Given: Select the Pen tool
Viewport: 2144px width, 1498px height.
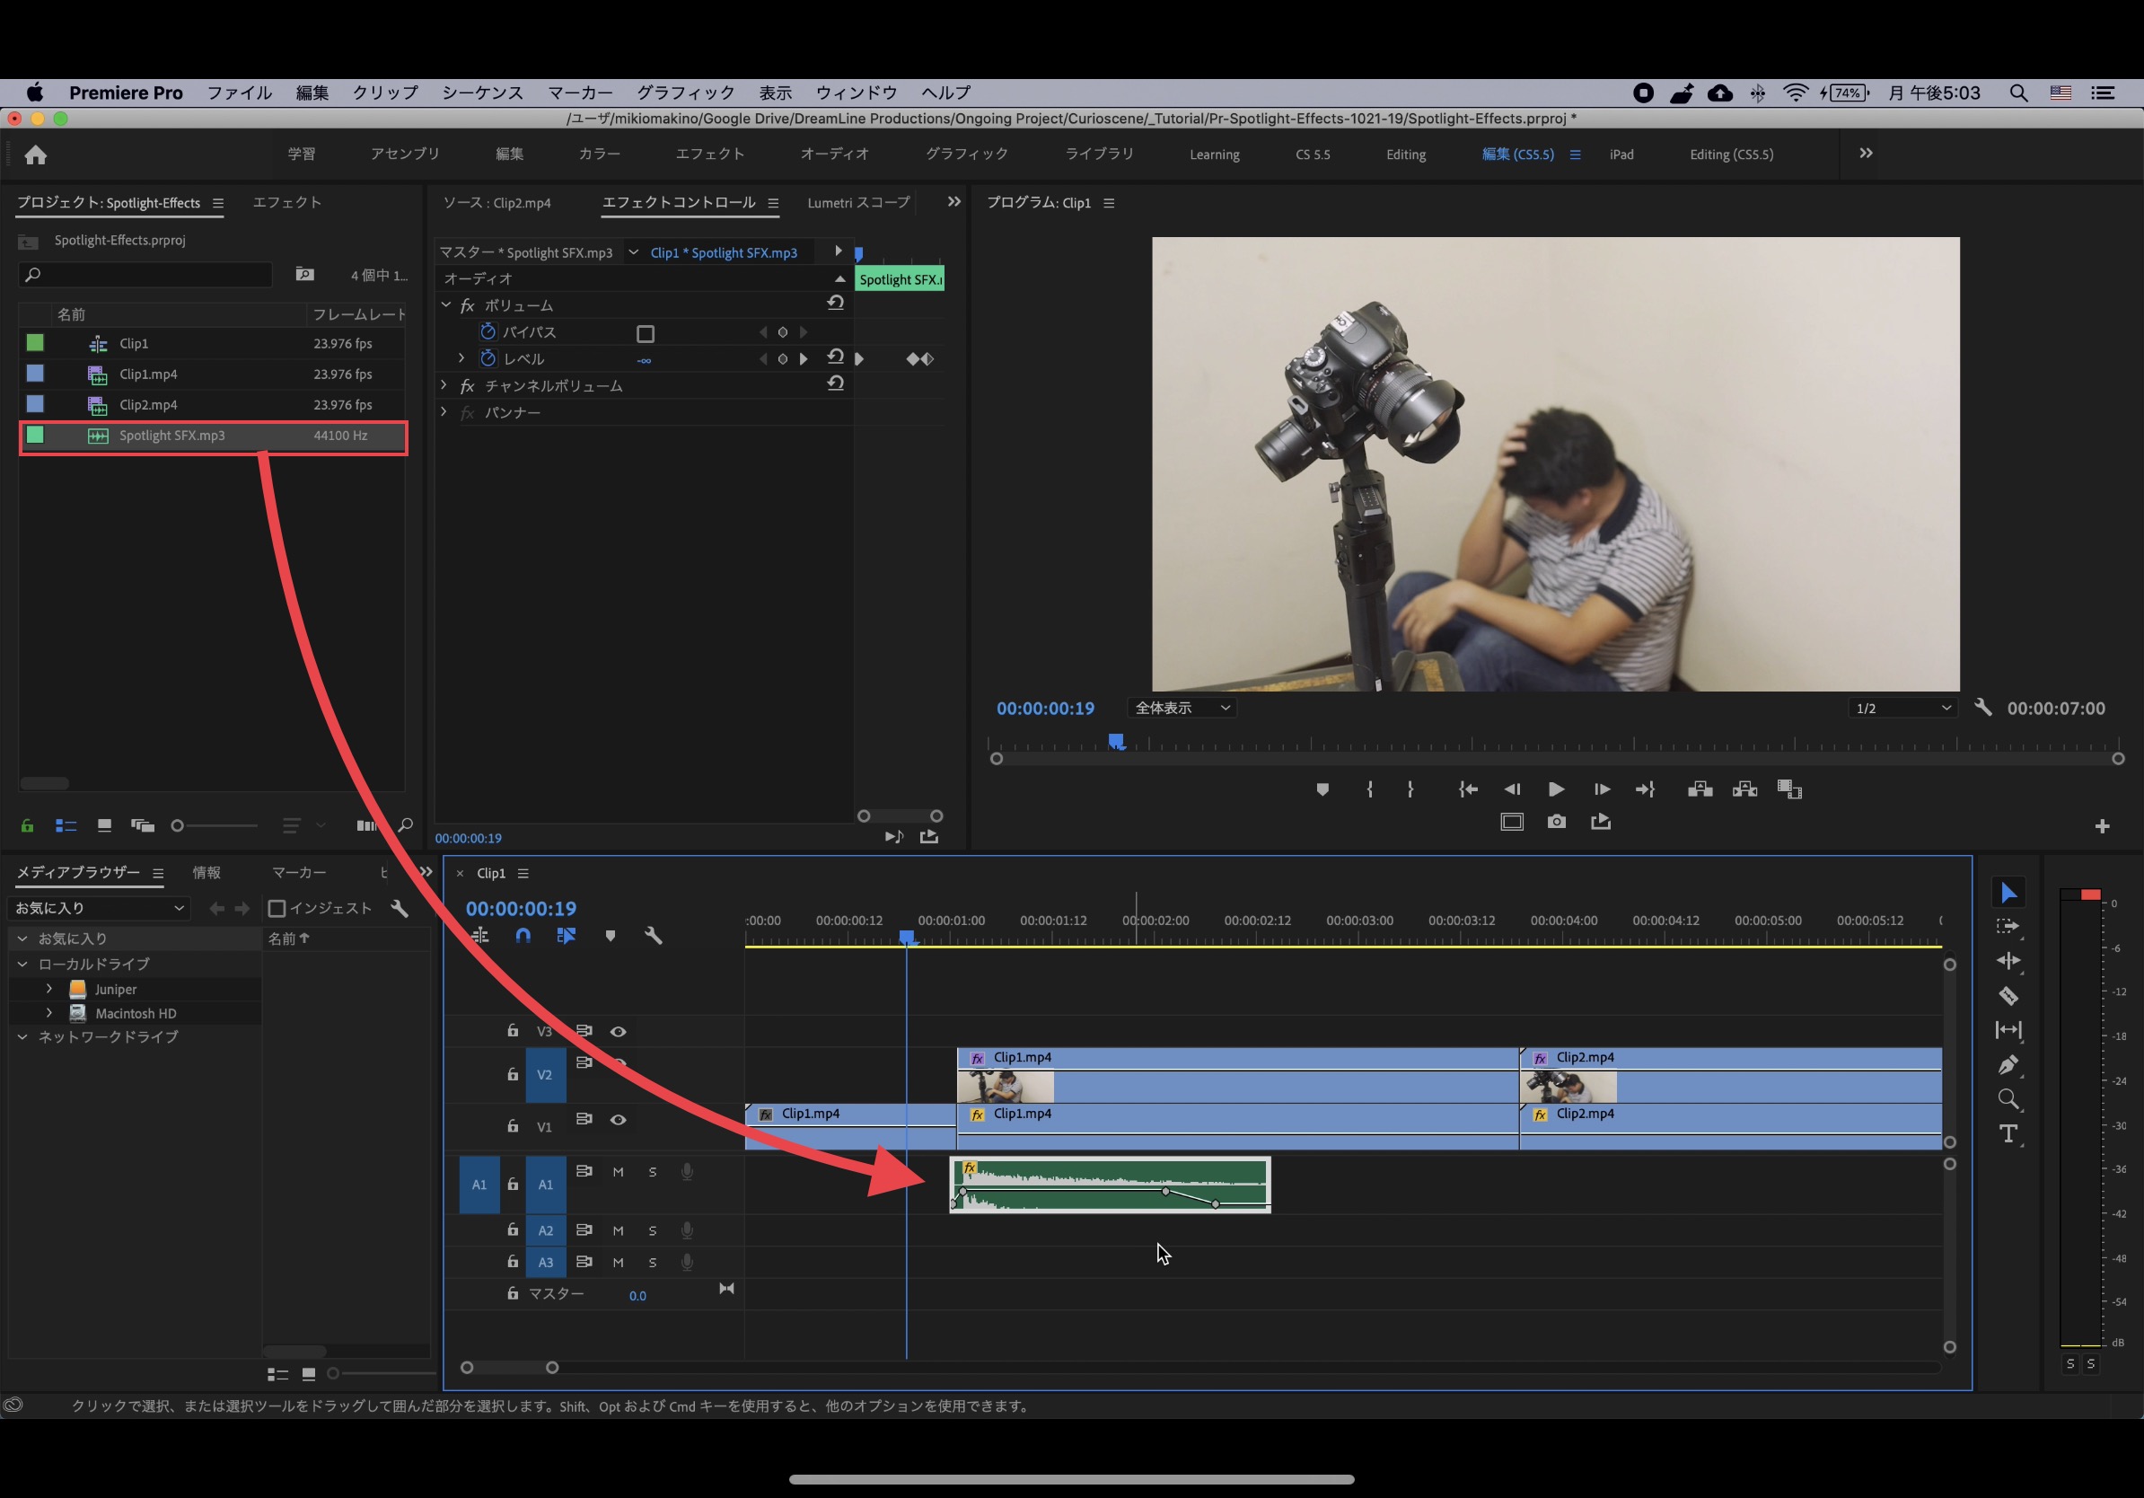Looking at the screenshot, I should pyautogui.click(x=2008, y=1064).
